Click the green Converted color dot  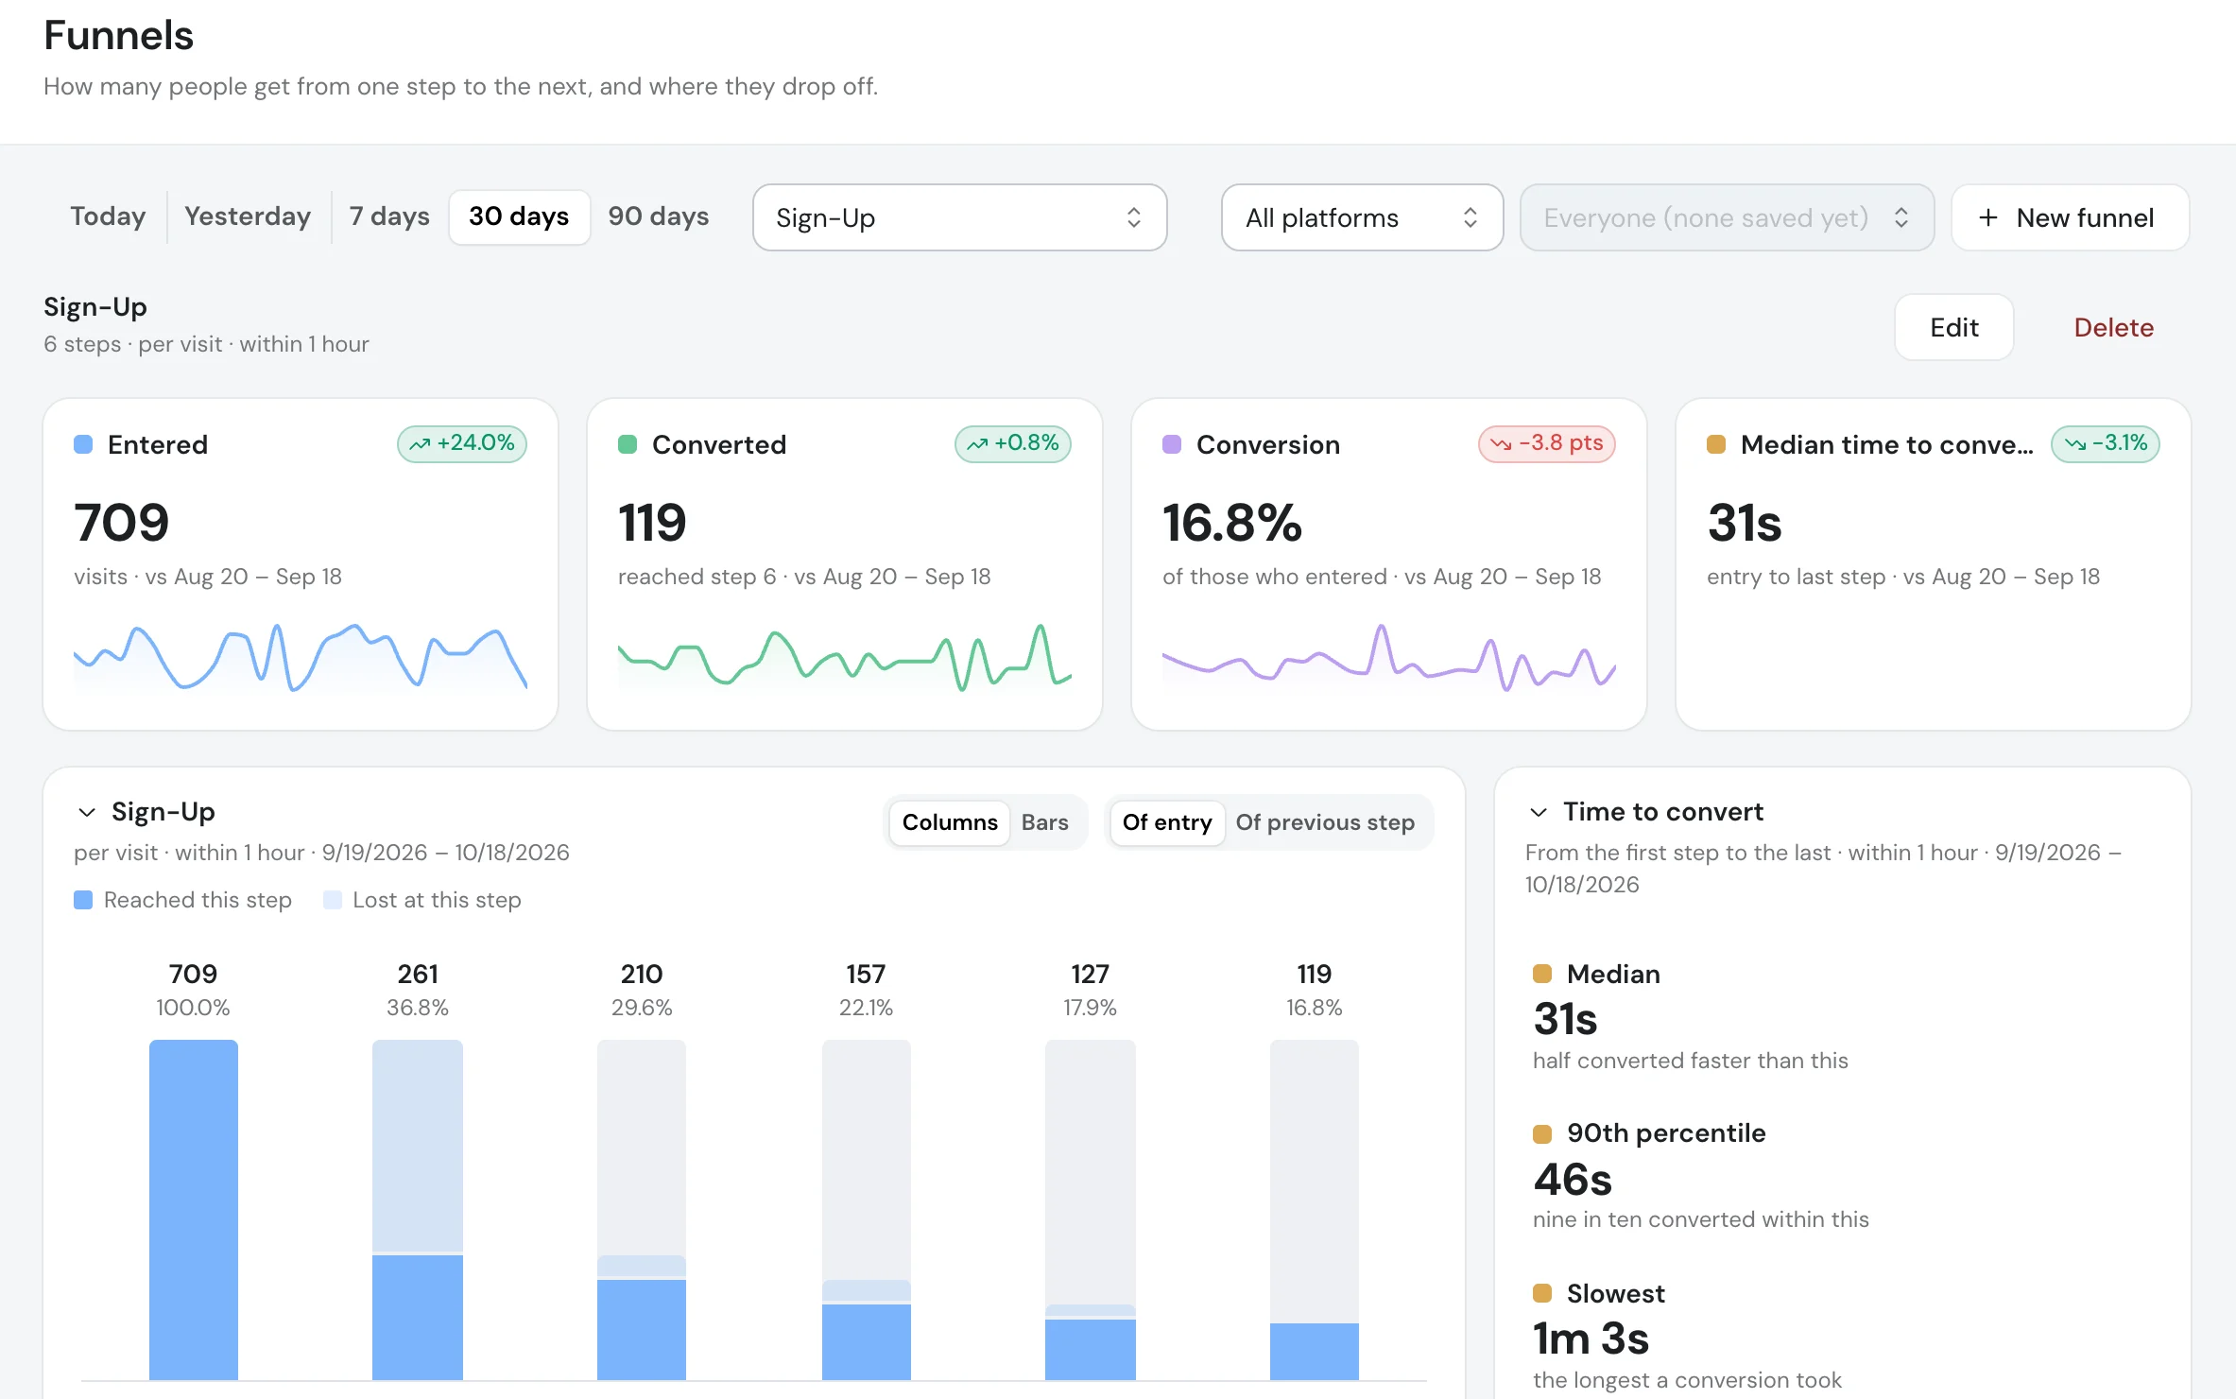(x=628, y=444)
